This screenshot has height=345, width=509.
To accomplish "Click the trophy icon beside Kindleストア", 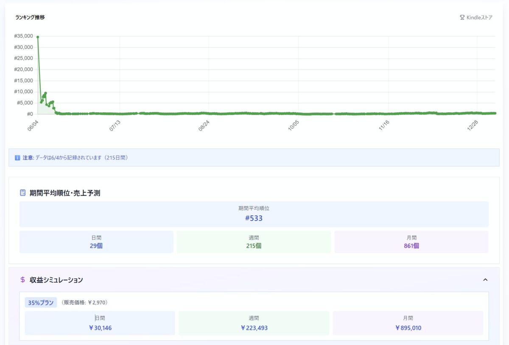I will pyautogui.click(x=462, y=17).
